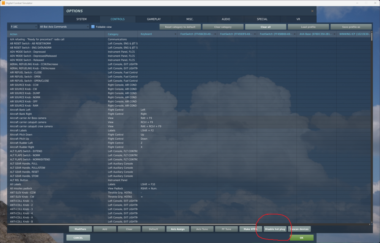380x243 pixels.
Task: Click the "Axis Assign" button
Action: click(178, 229)
